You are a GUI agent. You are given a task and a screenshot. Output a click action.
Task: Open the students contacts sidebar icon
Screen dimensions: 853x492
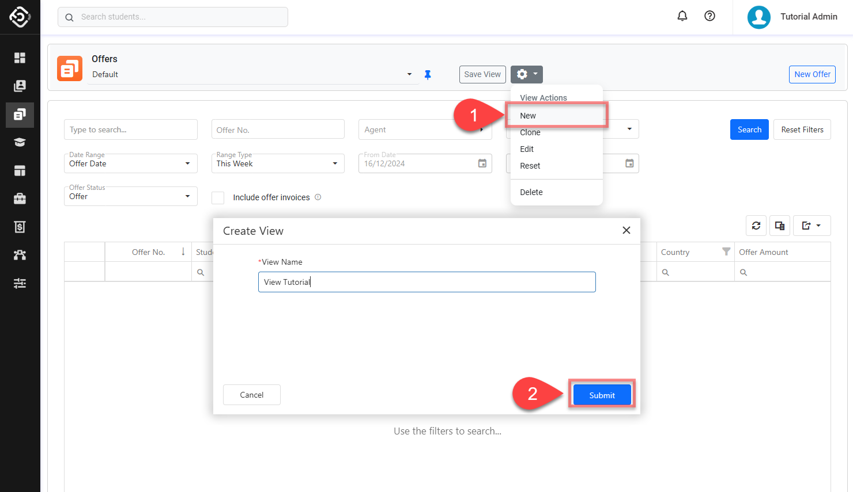click(20, 86)
